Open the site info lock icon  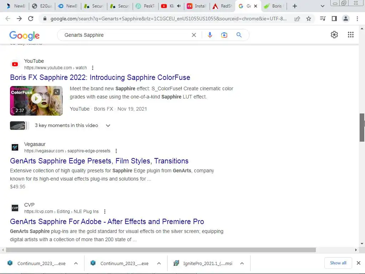45,19
